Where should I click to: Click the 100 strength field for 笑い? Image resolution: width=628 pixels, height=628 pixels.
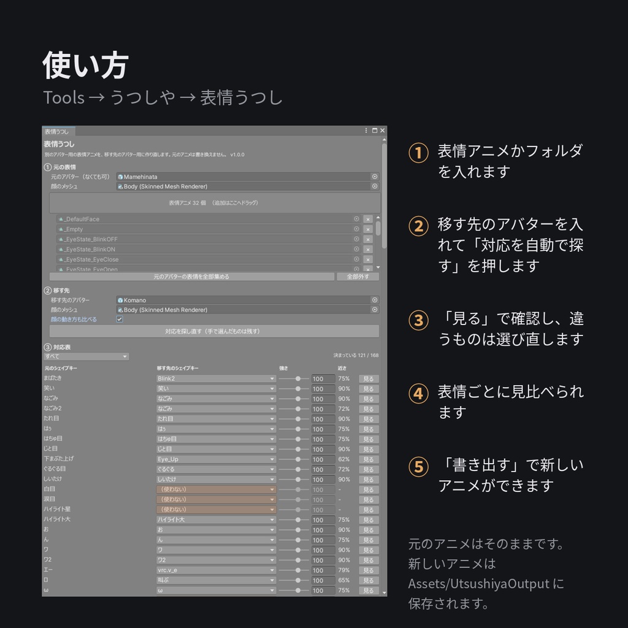coord(323,389)
